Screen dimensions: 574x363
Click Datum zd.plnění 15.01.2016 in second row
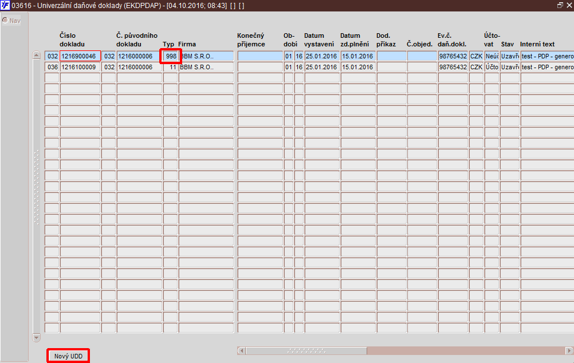tap(358, 67)
